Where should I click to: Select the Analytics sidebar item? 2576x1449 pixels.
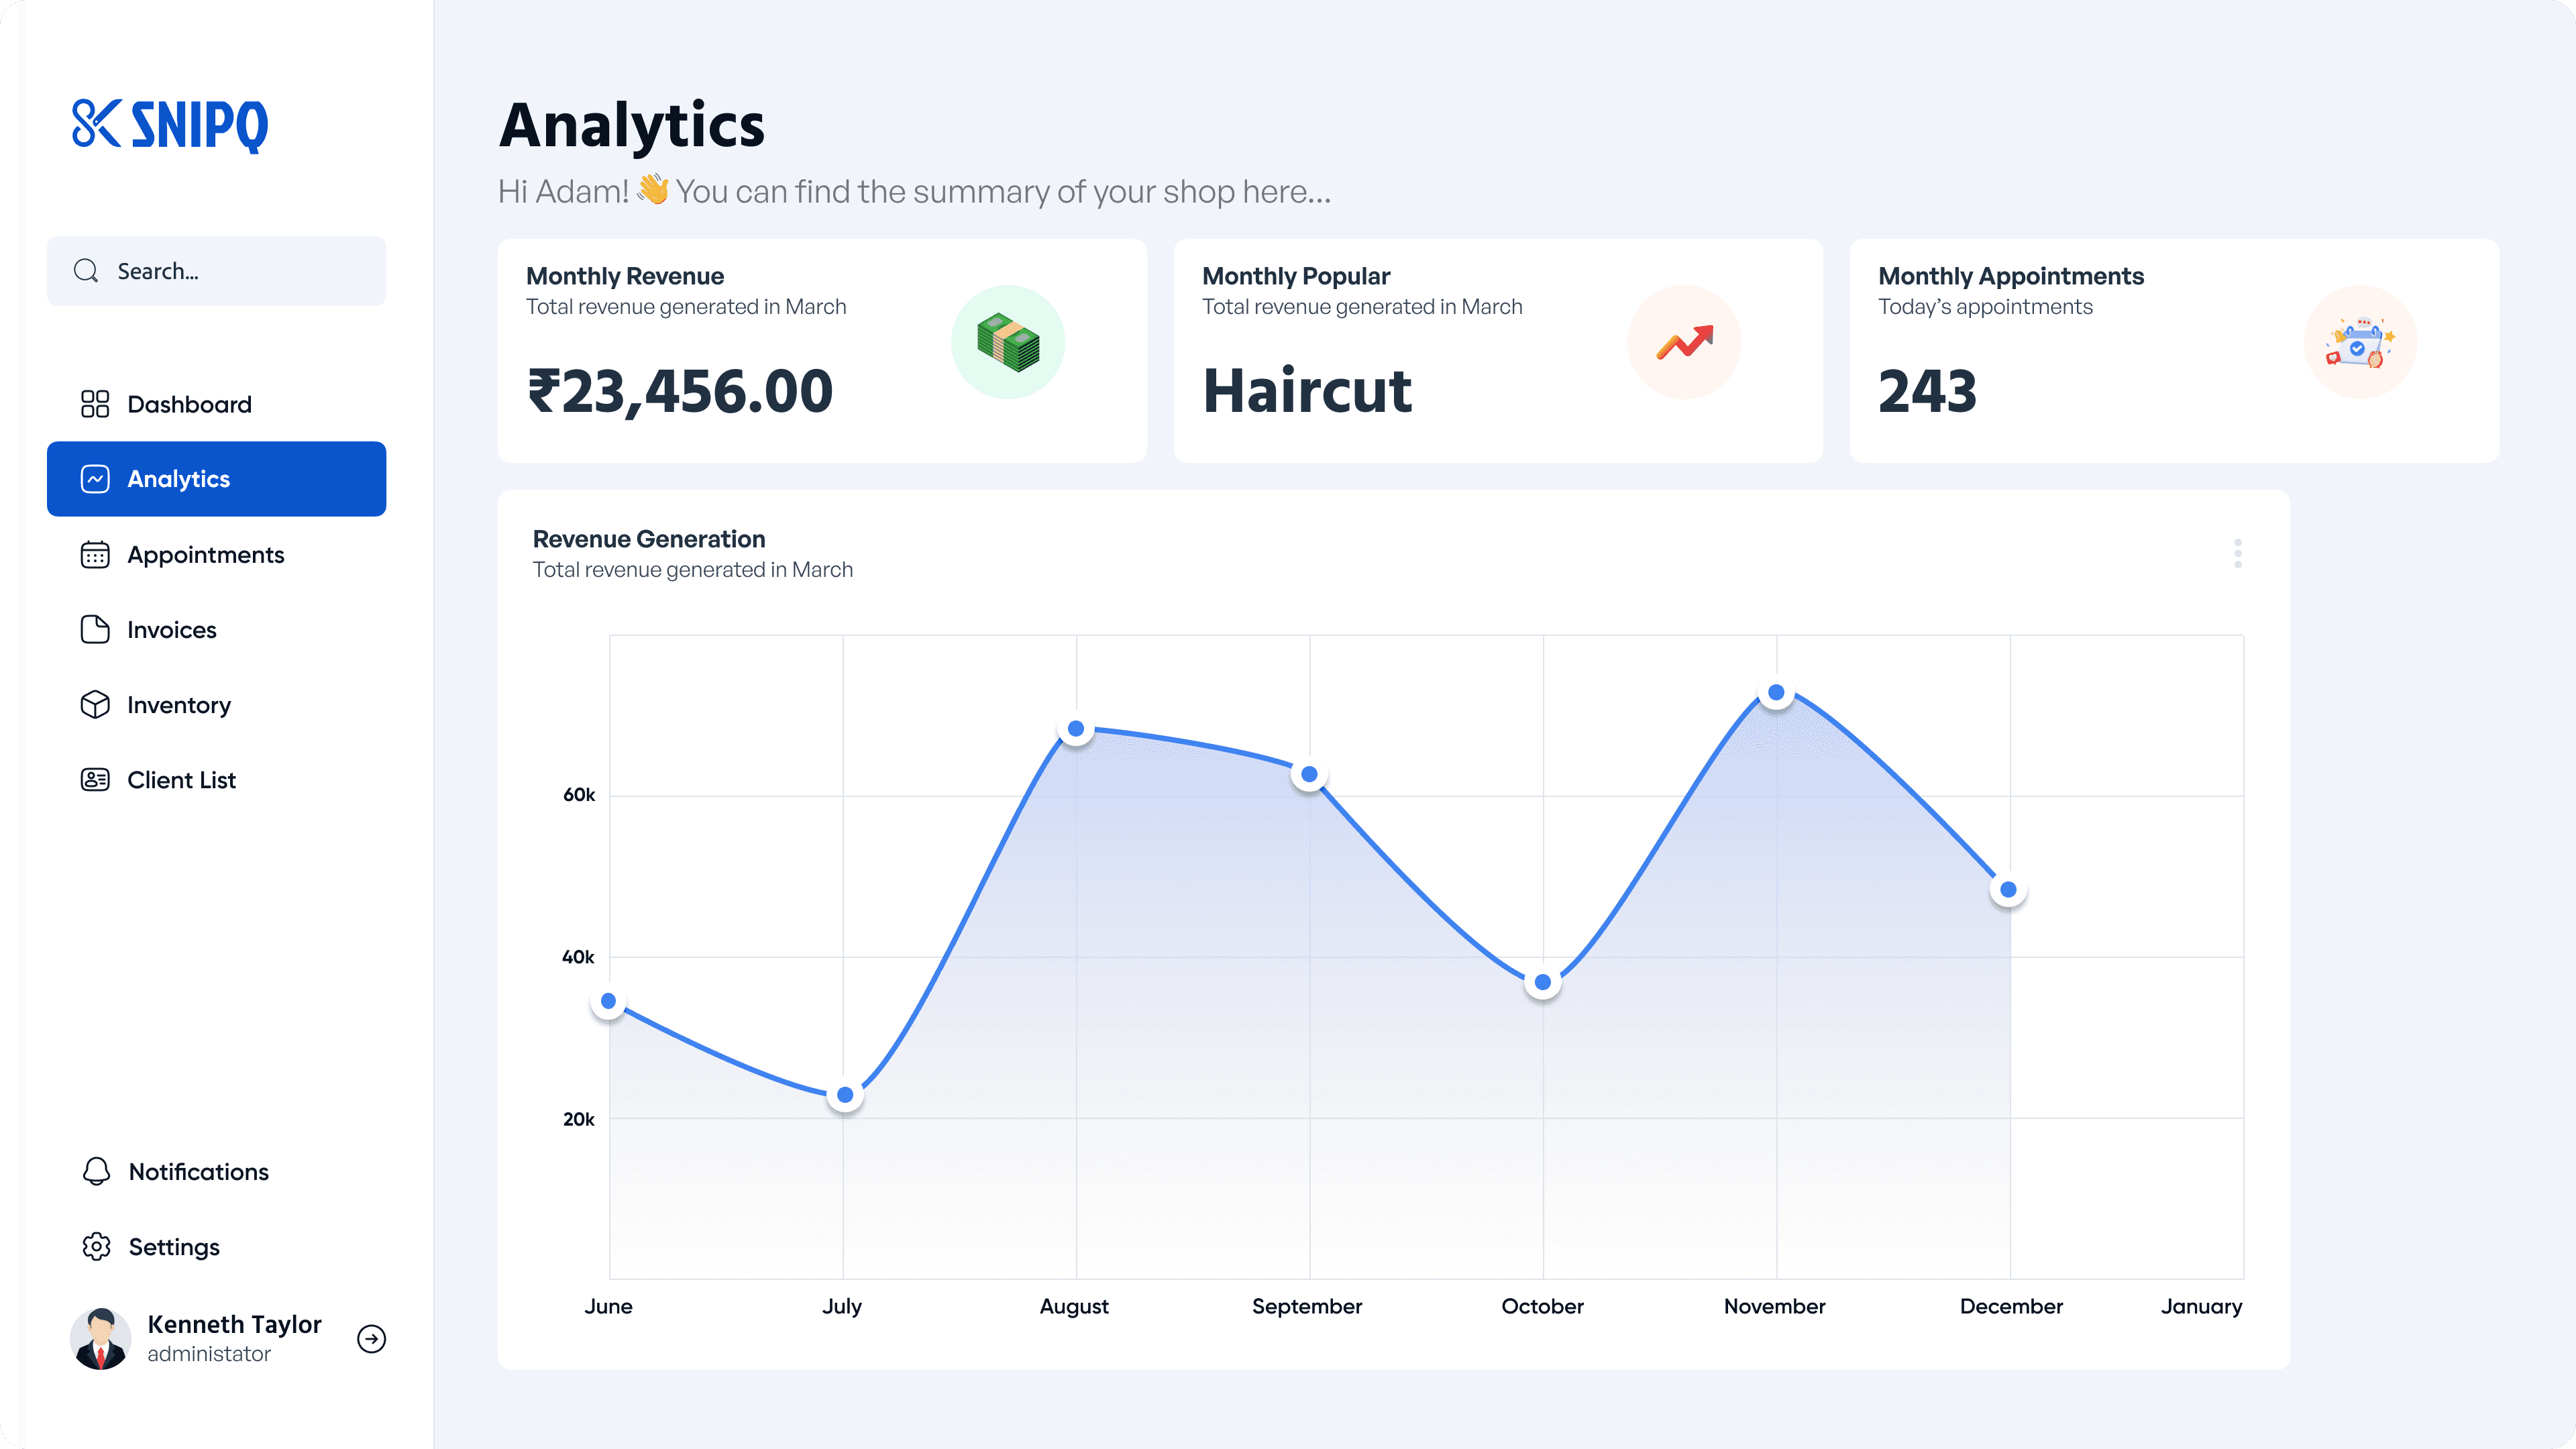point(216,479)
